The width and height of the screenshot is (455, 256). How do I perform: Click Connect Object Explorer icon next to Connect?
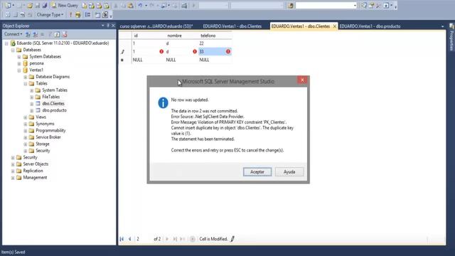(x=28, y=35)
